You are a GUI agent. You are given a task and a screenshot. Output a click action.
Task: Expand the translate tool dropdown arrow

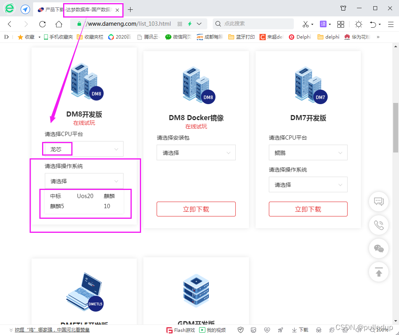(330, 25)
